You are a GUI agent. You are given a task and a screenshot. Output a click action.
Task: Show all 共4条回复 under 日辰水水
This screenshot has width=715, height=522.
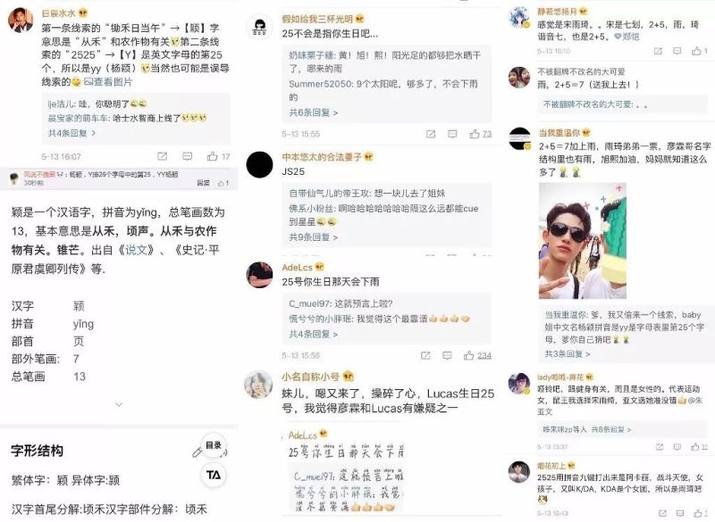(x=72, y=133)
